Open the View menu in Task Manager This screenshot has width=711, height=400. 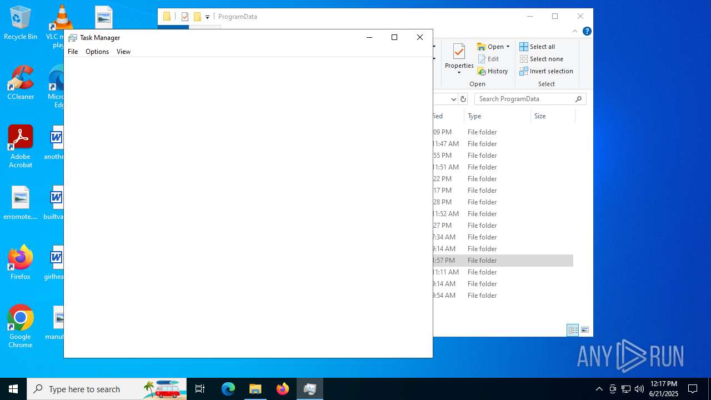(x=123, y=52)
